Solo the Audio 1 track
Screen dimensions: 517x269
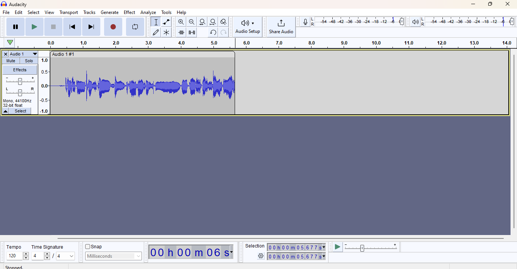click(x=29, y=61)
